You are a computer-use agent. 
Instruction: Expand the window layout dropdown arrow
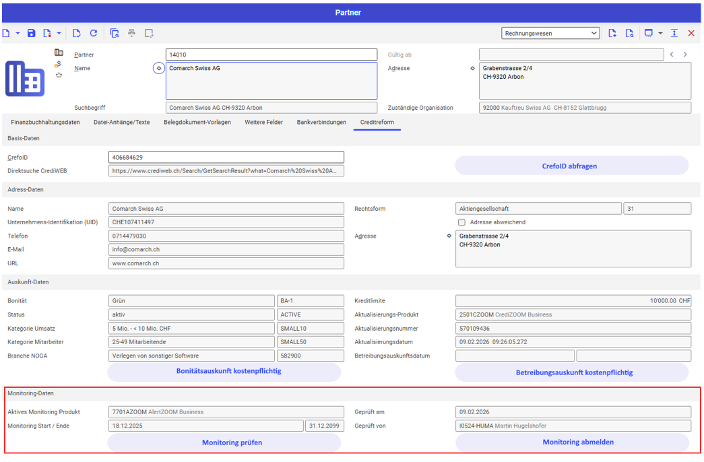tap(660, 33)
